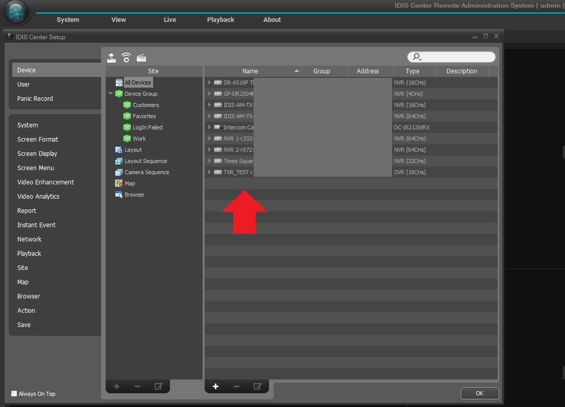Expand the NVR 1<333> device row
The image size is (565, 407).
click(209, 139)
